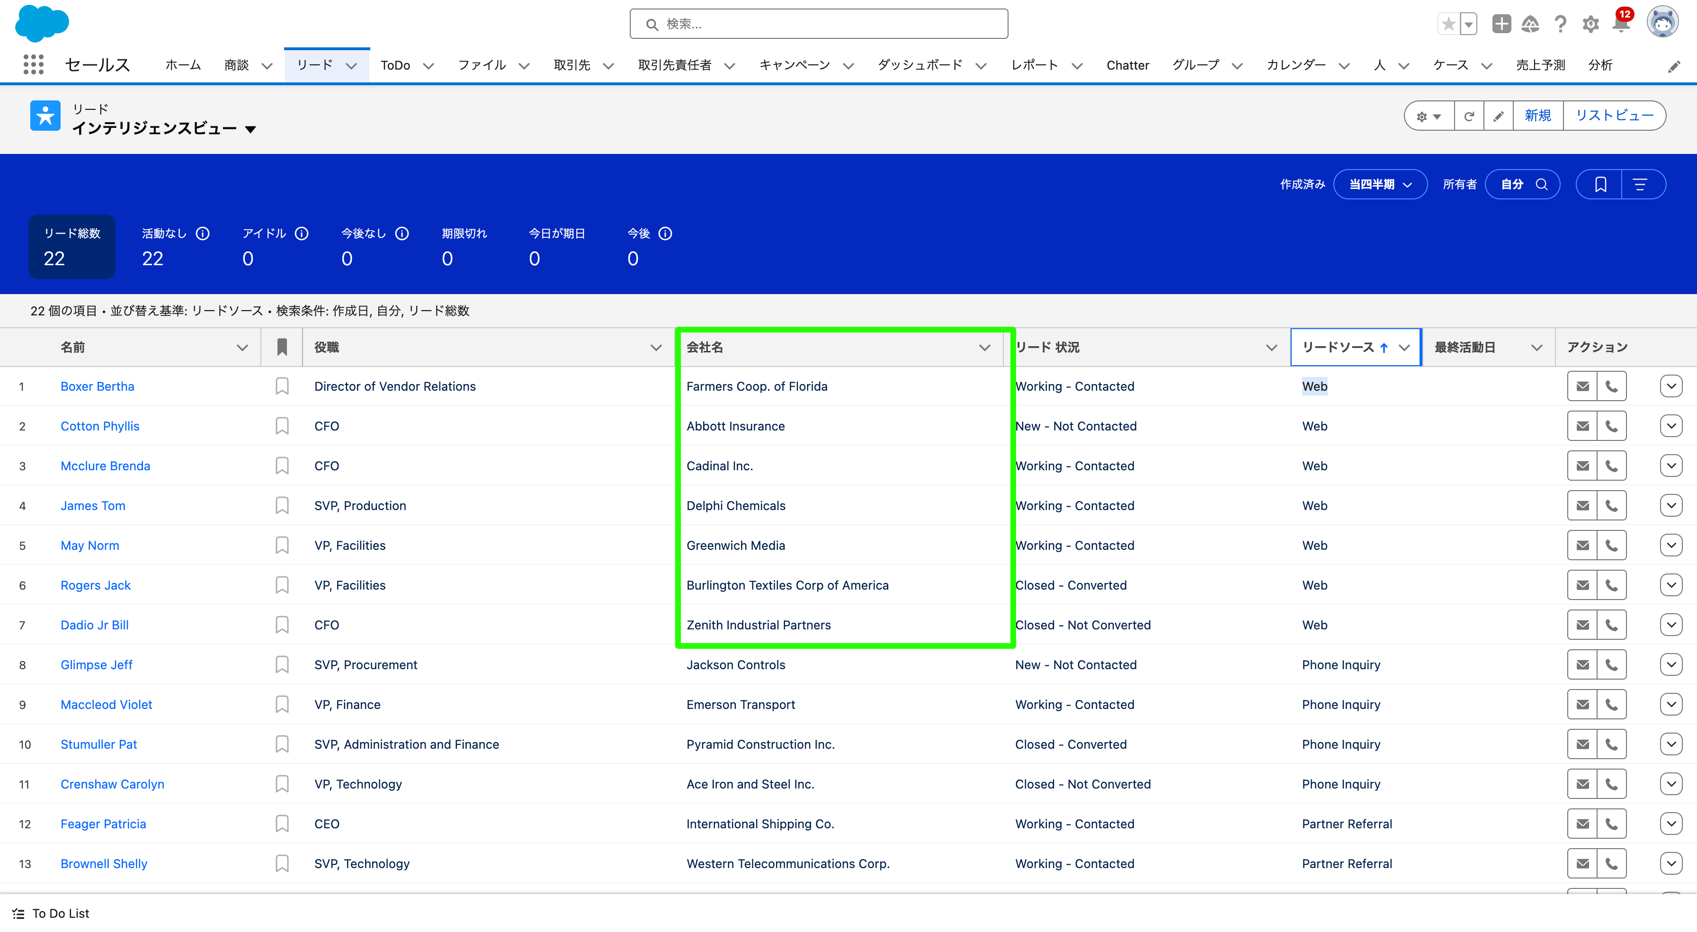Click the email icon for Boxer Bertha

coord(1582,385)
